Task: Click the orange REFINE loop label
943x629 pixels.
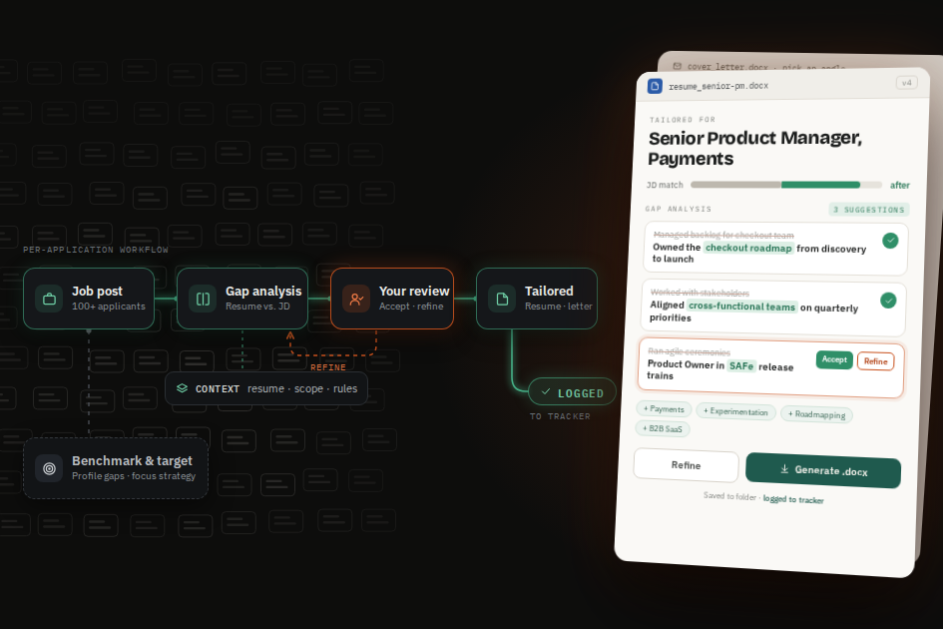Action: [328, 367]
